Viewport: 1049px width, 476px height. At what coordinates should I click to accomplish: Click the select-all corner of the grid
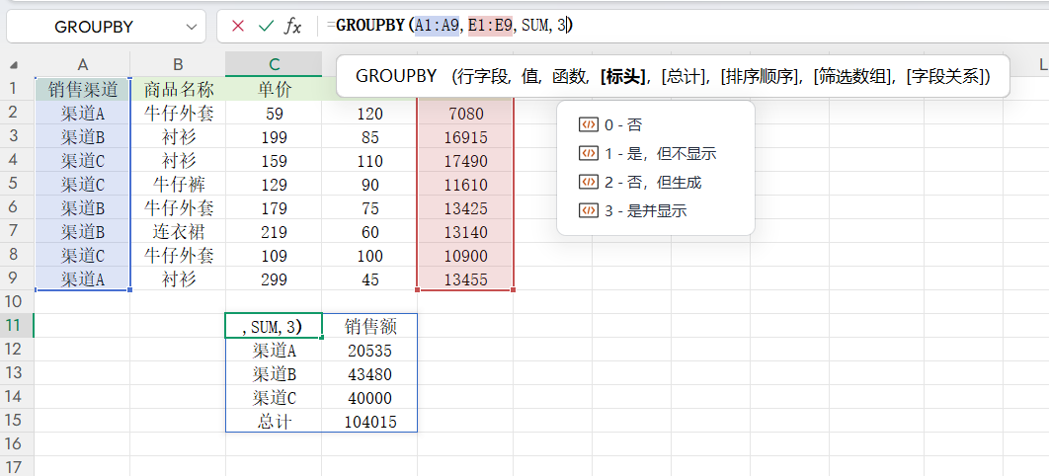click(16, 64)
